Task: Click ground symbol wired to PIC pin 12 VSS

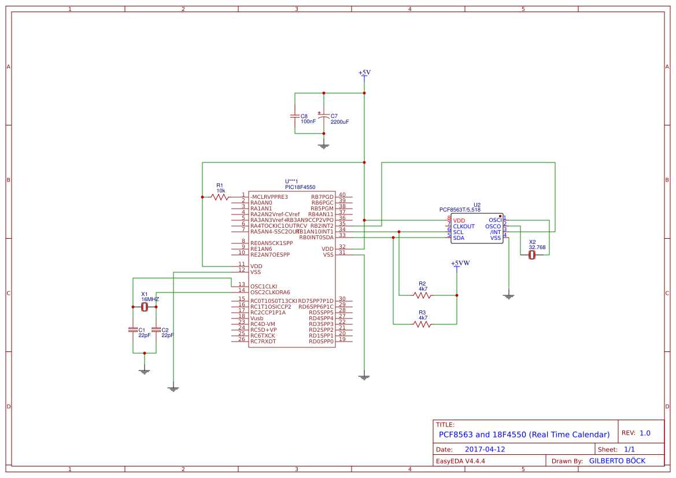Action: [173, 388]
